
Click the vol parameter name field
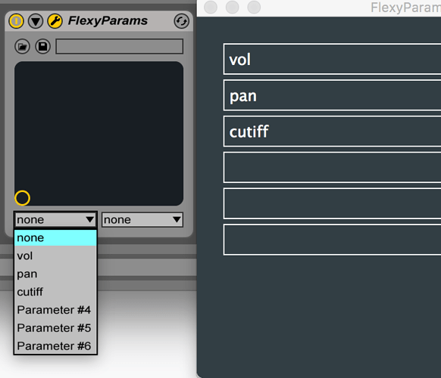pos(332,59)
